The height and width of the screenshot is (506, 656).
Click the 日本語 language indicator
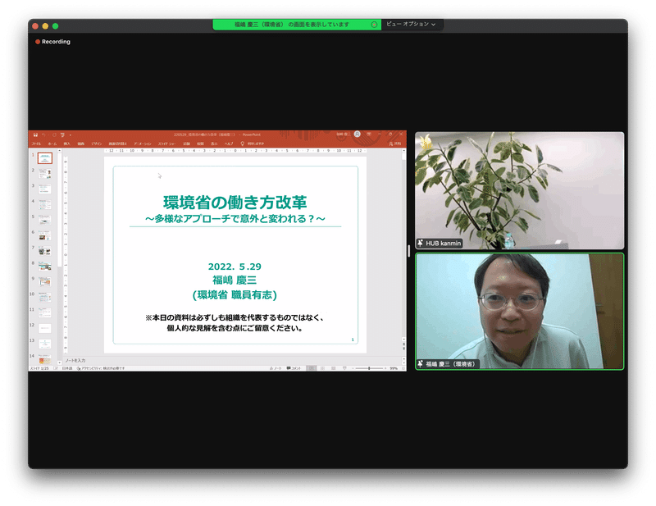[67, 368]
